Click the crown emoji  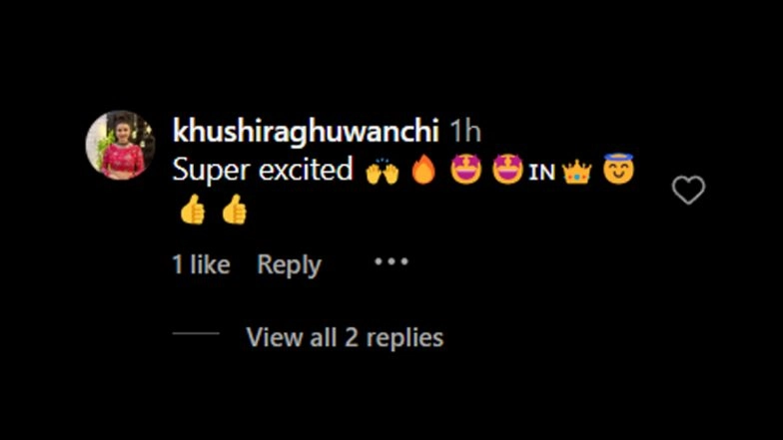click(x=577, y=172)
